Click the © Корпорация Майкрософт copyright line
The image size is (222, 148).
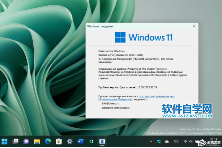pyautogui.click(x=136, y=60)
